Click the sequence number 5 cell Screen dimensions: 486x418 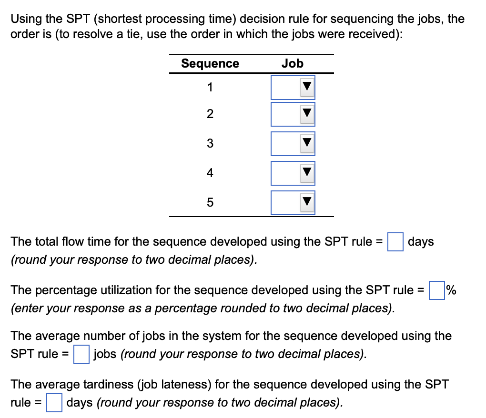tap(210, 202)
